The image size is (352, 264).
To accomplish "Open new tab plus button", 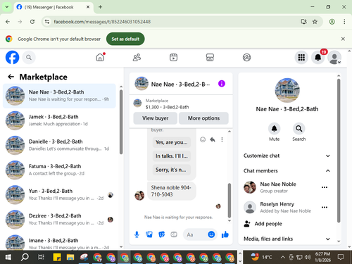I will click(x=100, y=7).
